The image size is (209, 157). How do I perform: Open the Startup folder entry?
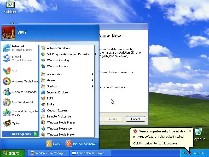[x=67, y=86]
